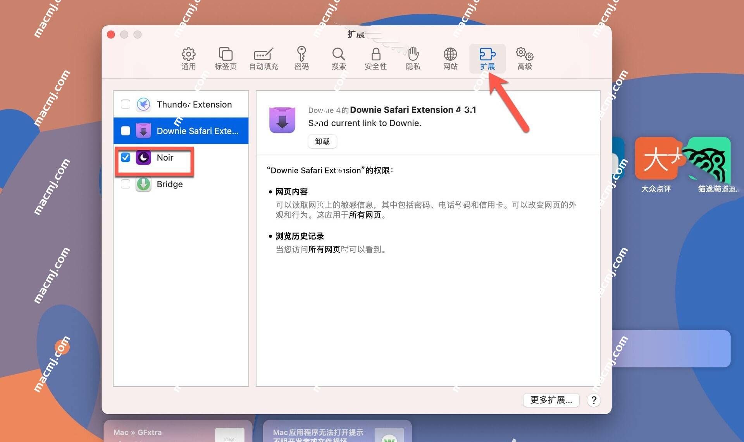Open the 自动填充 autofill pane
Viewport: 744px width, 442px height.
(x=263, y=58)
